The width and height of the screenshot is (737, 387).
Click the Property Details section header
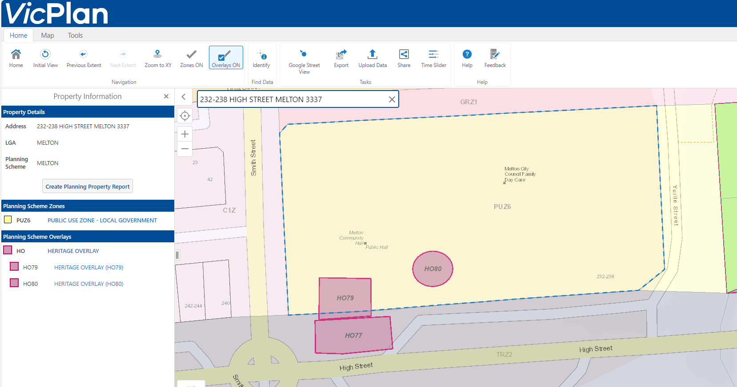pos(88,112)
